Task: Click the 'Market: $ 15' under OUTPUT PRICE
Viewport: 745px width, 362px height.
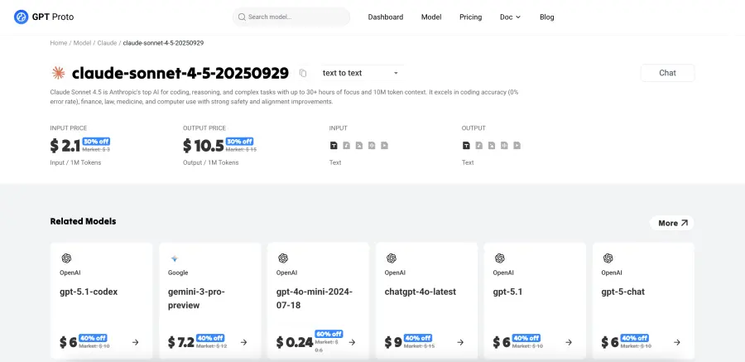Action: coord(241,149)
